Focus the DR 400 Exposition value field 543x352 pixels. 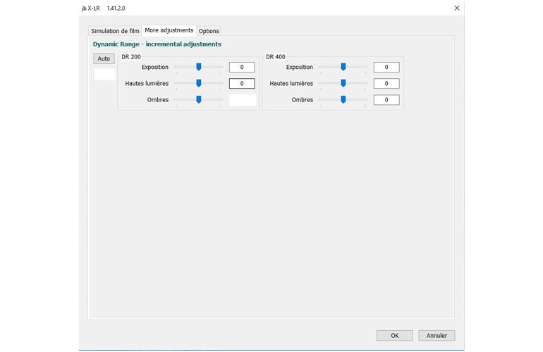[386, 68]
